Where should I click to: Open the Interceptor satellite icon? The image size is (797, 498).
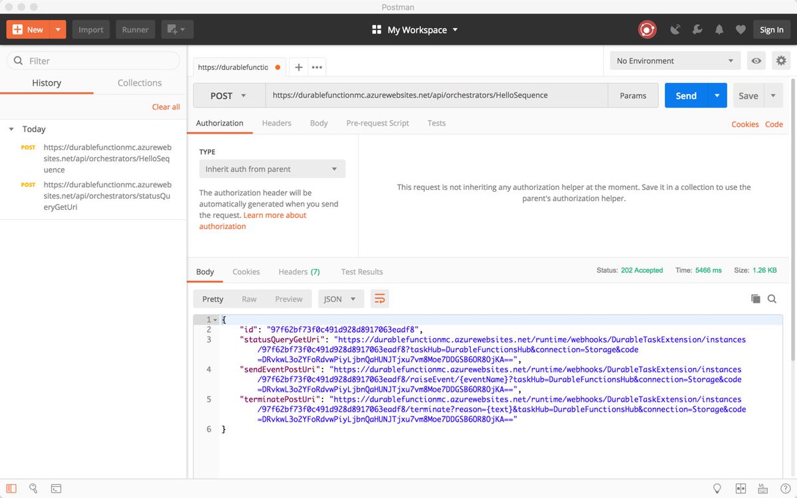click(x=675, y=29)
